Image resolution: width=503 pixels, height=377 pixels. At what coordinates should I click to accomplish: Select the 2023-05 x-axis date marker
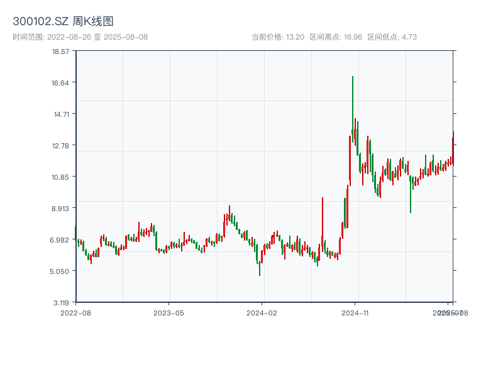point(169,312)
